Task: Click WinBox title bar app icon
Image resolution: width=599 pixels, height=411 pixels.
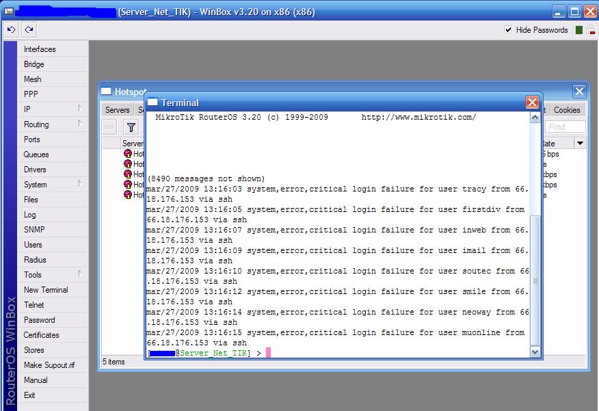Action: click(x=9, y=12)
